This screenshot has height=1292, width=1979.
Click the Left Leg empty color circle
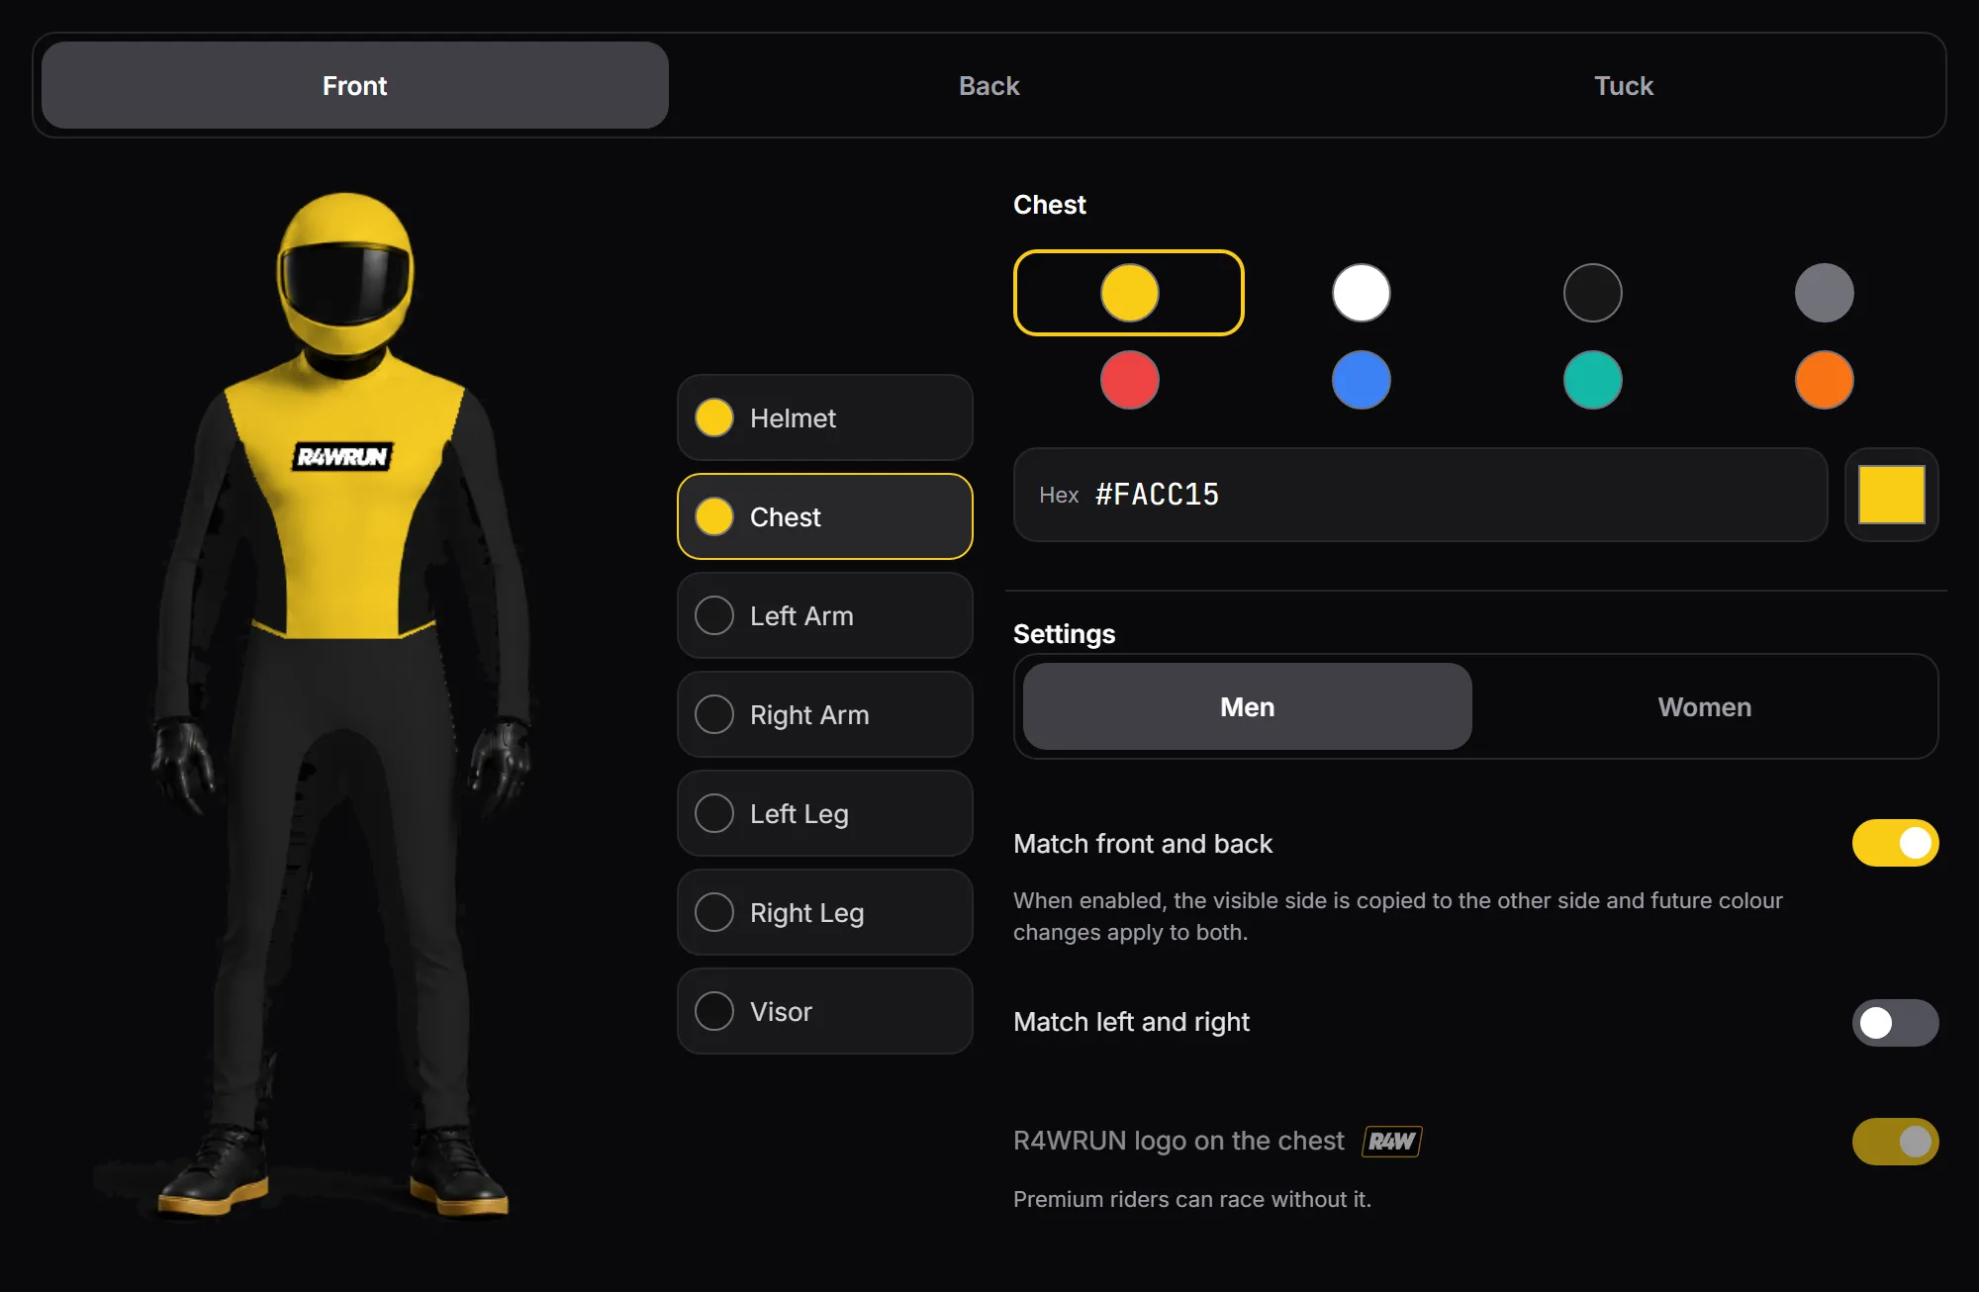714,813
